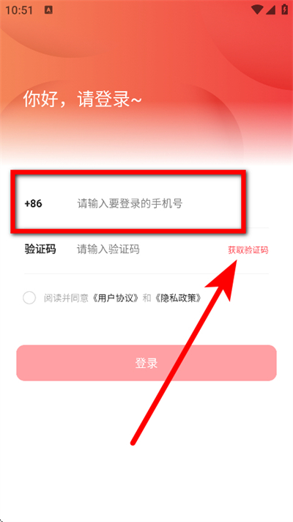Tap the '和' text between the agreement links
293x522 pixels.
(x=146, y=298)
